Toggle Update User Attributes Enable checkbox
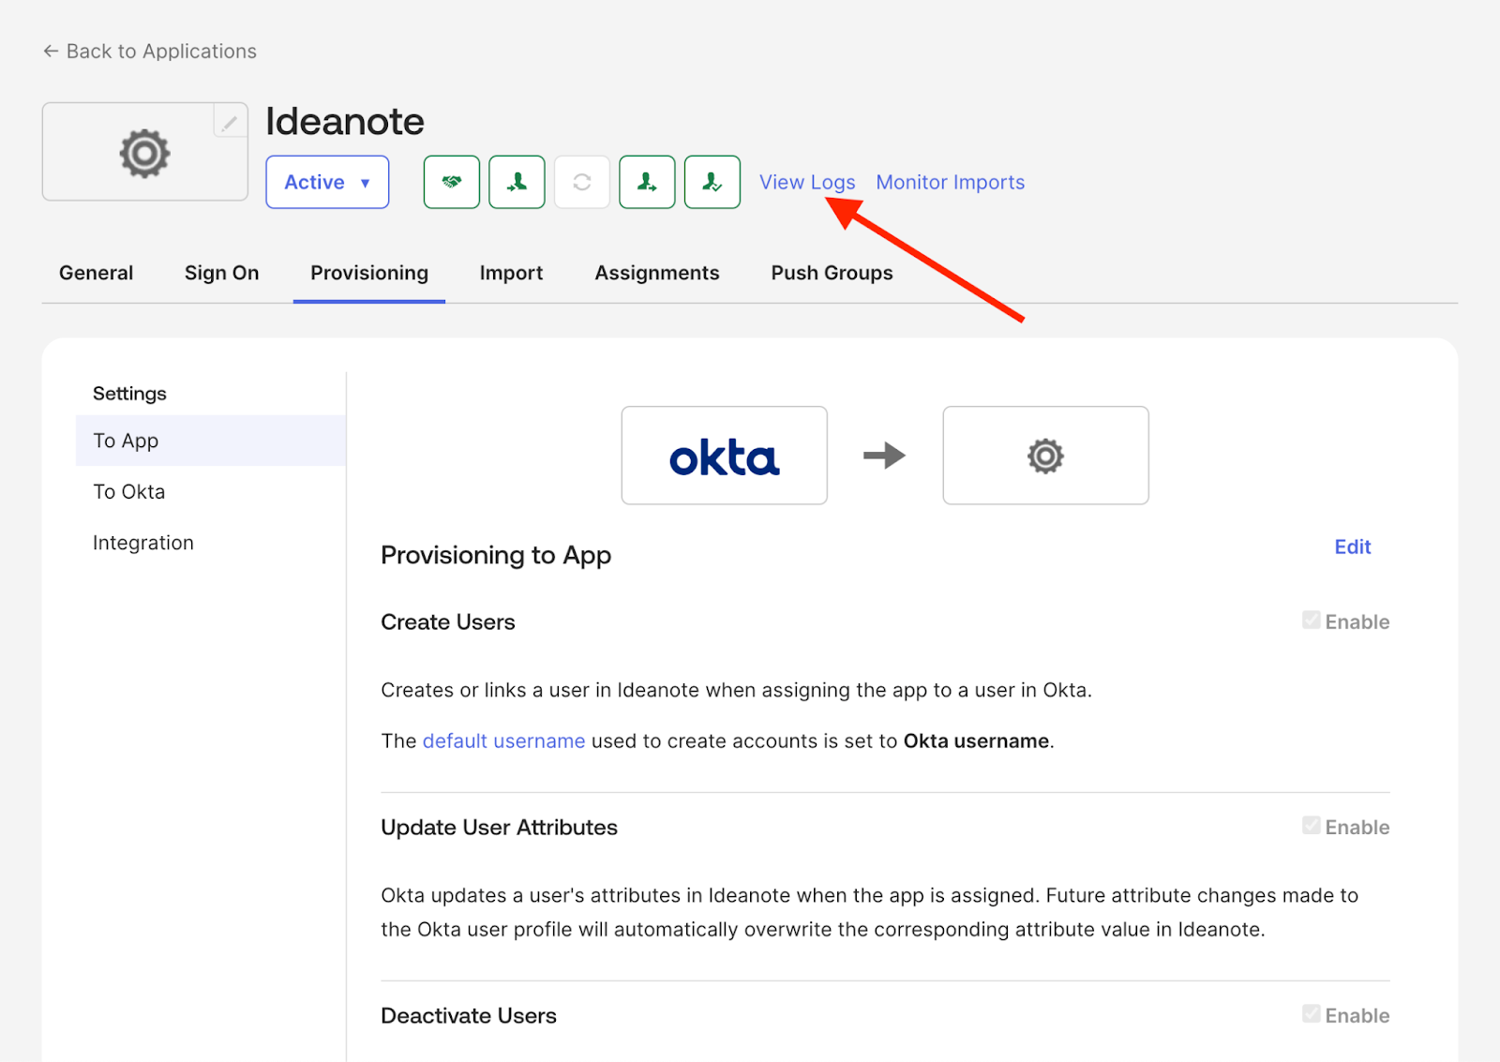The height and width of the screenshot is (1062, 1500). (1312, 826)
